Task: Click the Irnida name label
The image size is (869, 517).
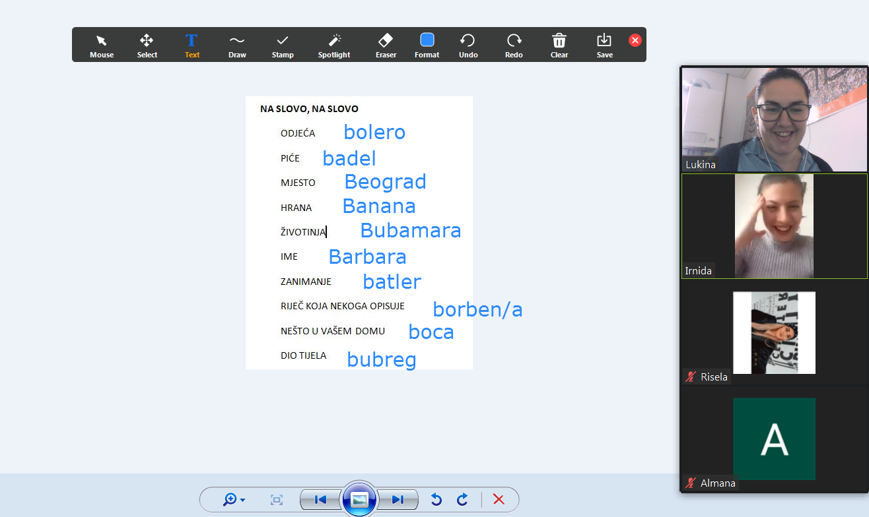Action: (x=699, y=271)
